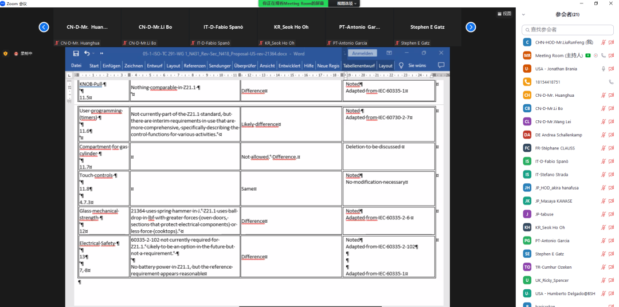This screenshot has height=307, width=619.
Task: Click the camera-off icon for CN-D-Mr.Wang Lei
Action: point(611,121)
